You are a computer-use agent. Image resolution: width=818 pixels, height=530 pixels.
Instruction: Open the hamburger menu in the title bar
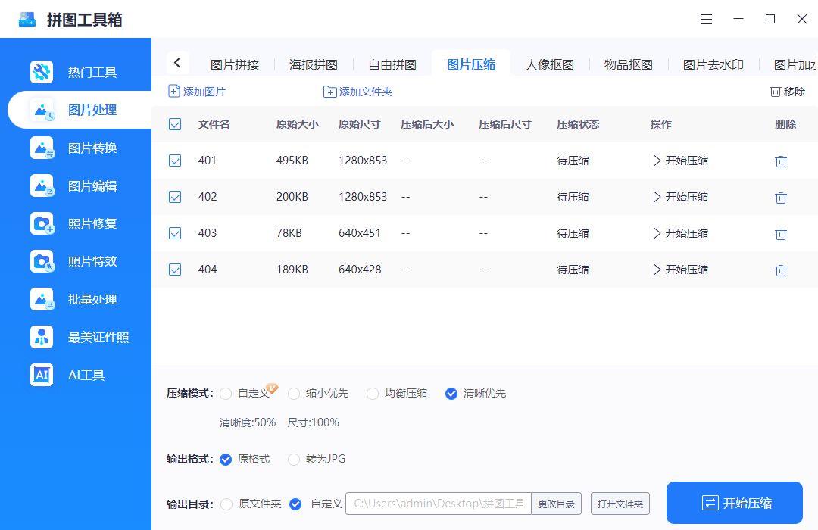tap(707, 19)
